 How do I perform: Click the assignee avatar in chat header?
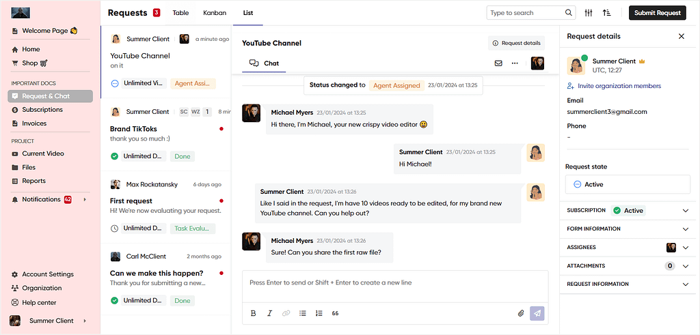tap(537, 63)
